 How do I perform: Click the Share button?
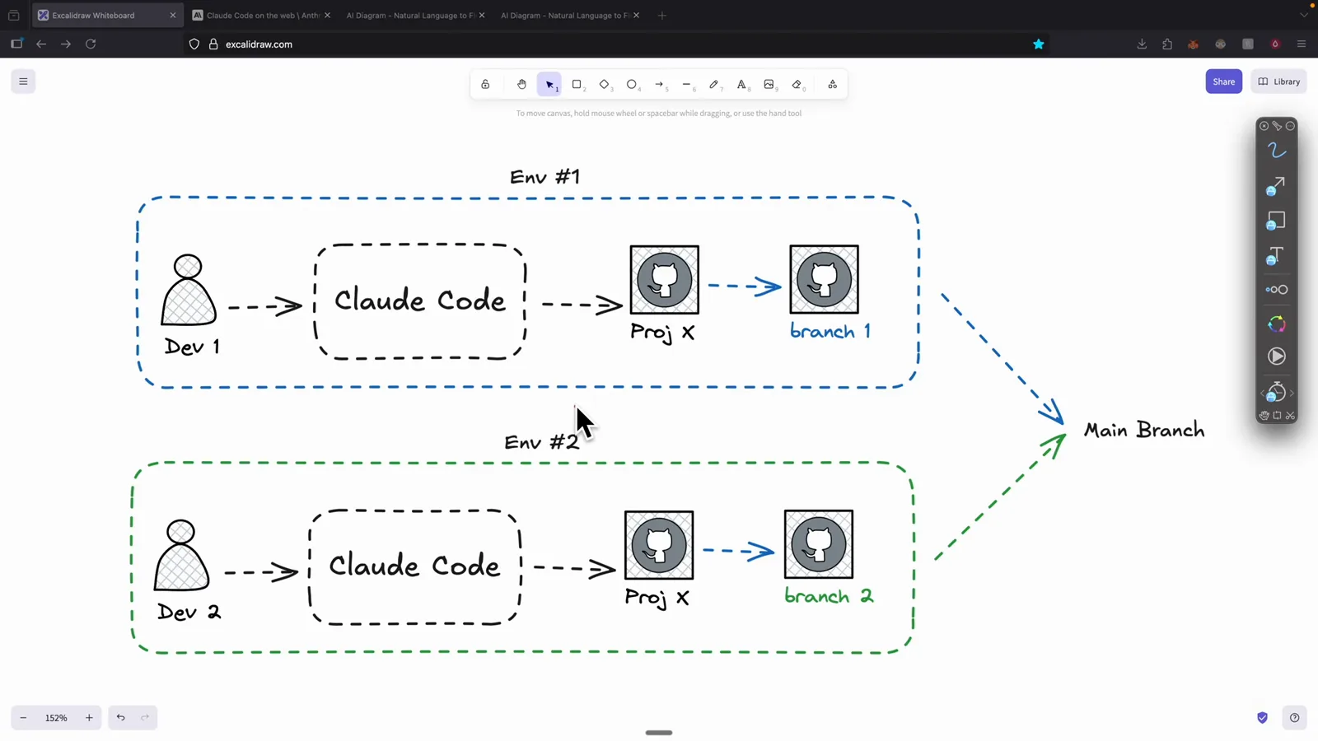tap(1223, 82)
